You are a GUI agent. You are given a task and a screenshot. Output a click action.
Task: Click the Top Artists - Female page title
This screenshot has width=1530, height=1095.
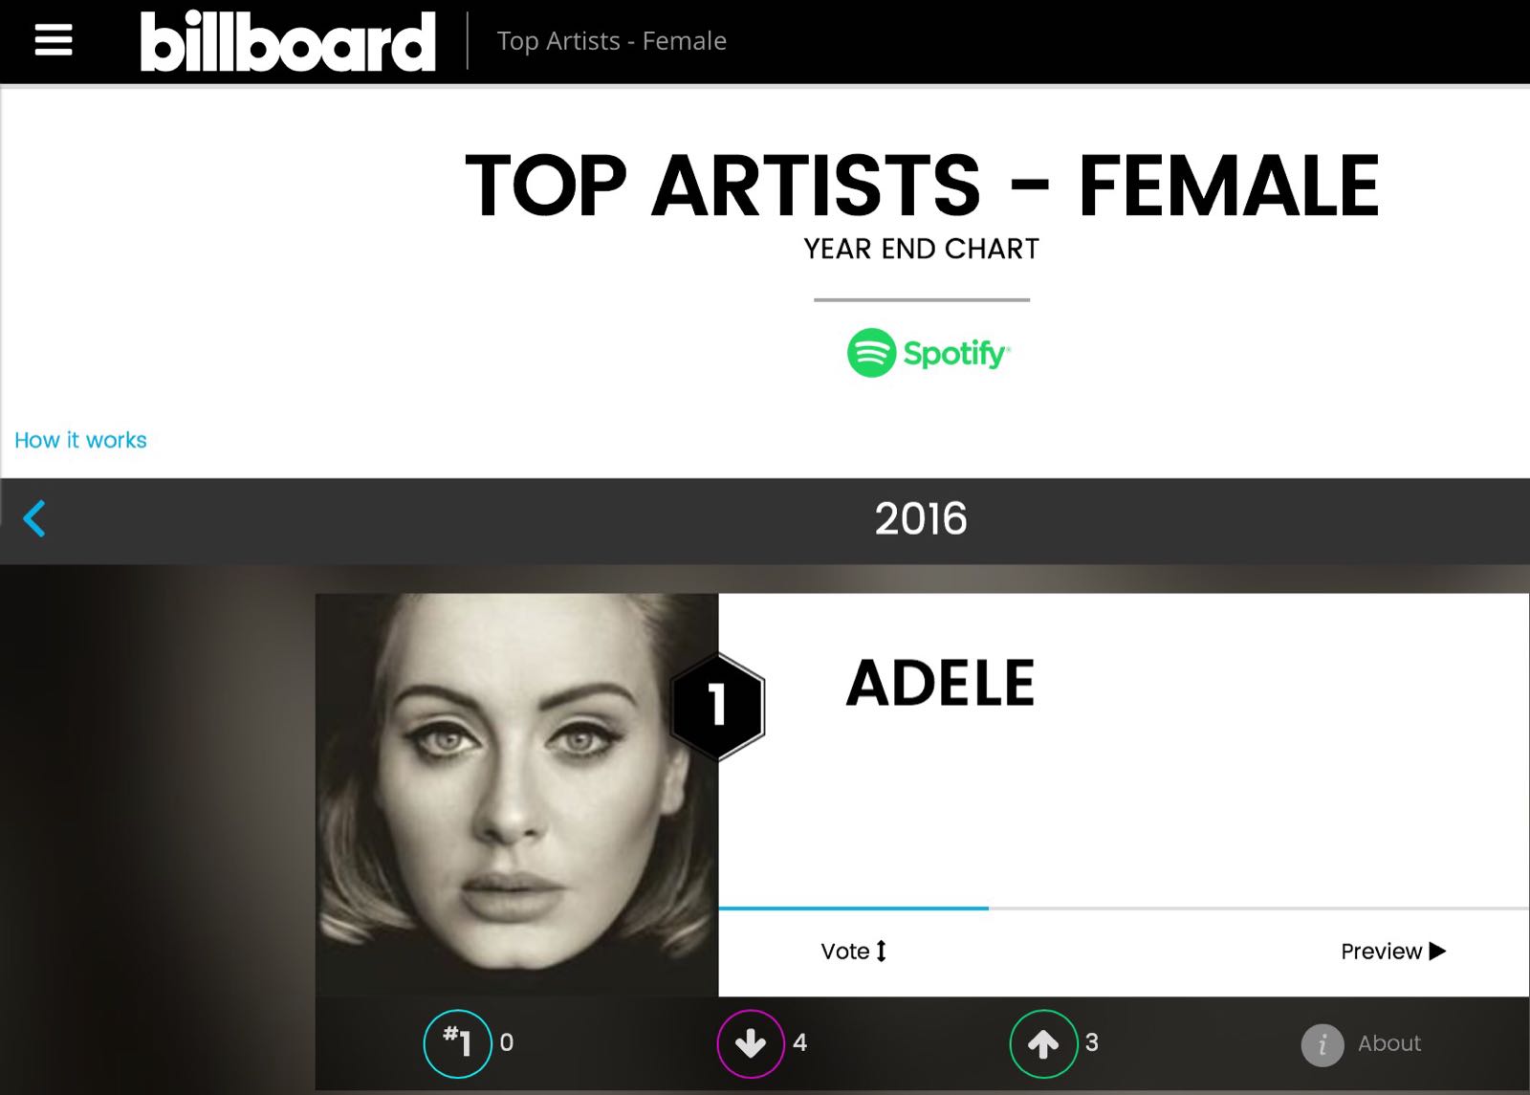click(921, 186)
